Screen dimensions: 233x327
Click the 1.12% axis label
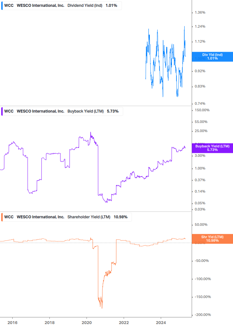[x=200, y=42]
